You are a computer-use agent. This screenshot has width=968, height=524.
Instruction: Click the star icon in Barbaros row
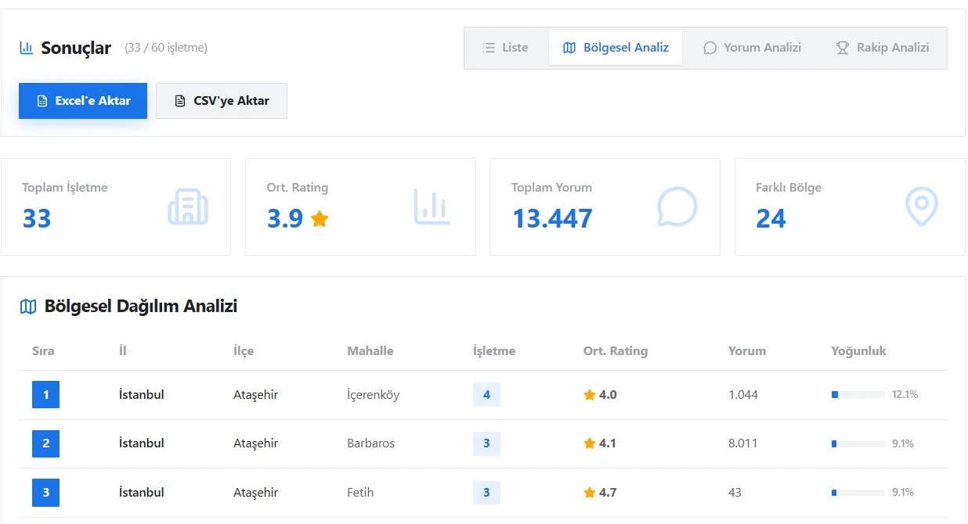click(590, 443)
